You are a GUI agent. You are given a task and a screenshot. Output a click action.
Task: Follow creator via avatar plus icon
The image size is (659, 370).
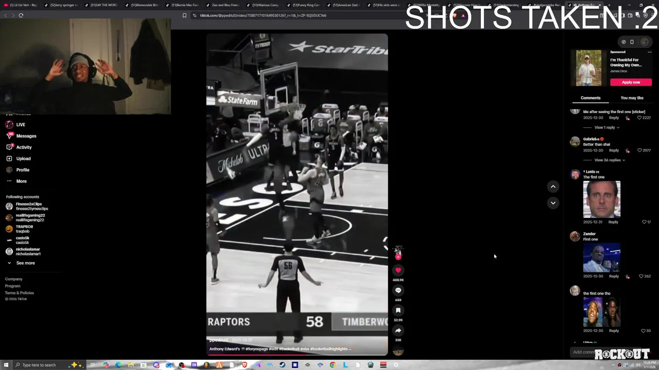pyautogui.click(x=398, y=256)
